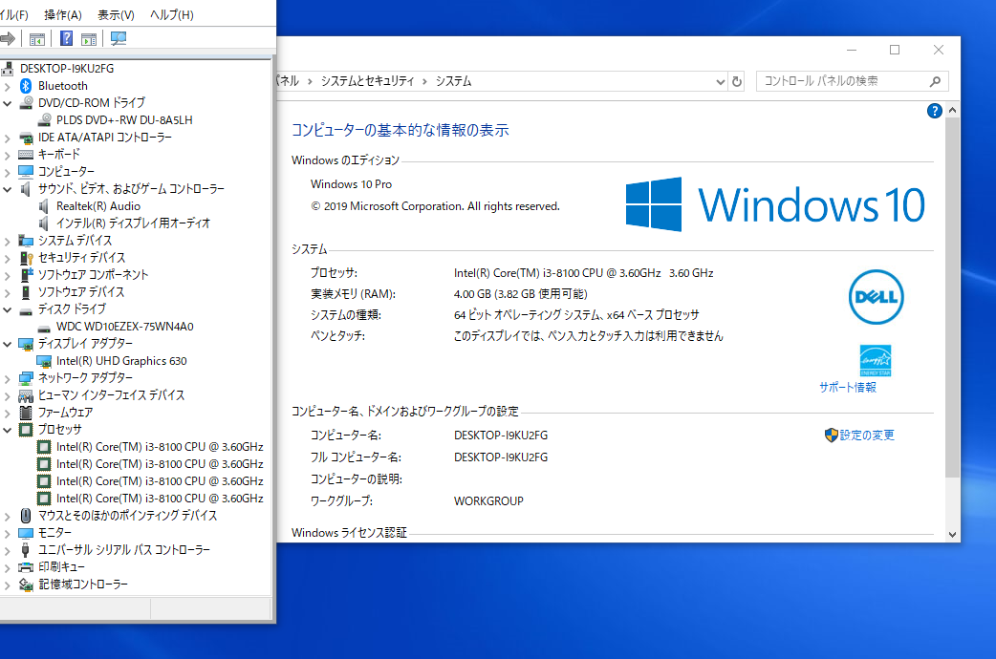
Task: Collapse the ディスプレイ アダプター node
Action: (x=8, y=344)
